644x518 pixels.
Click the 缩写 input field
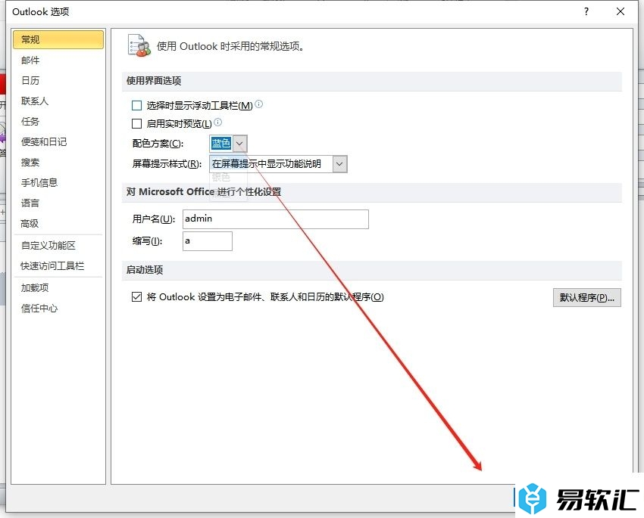[x=208, y=241]
